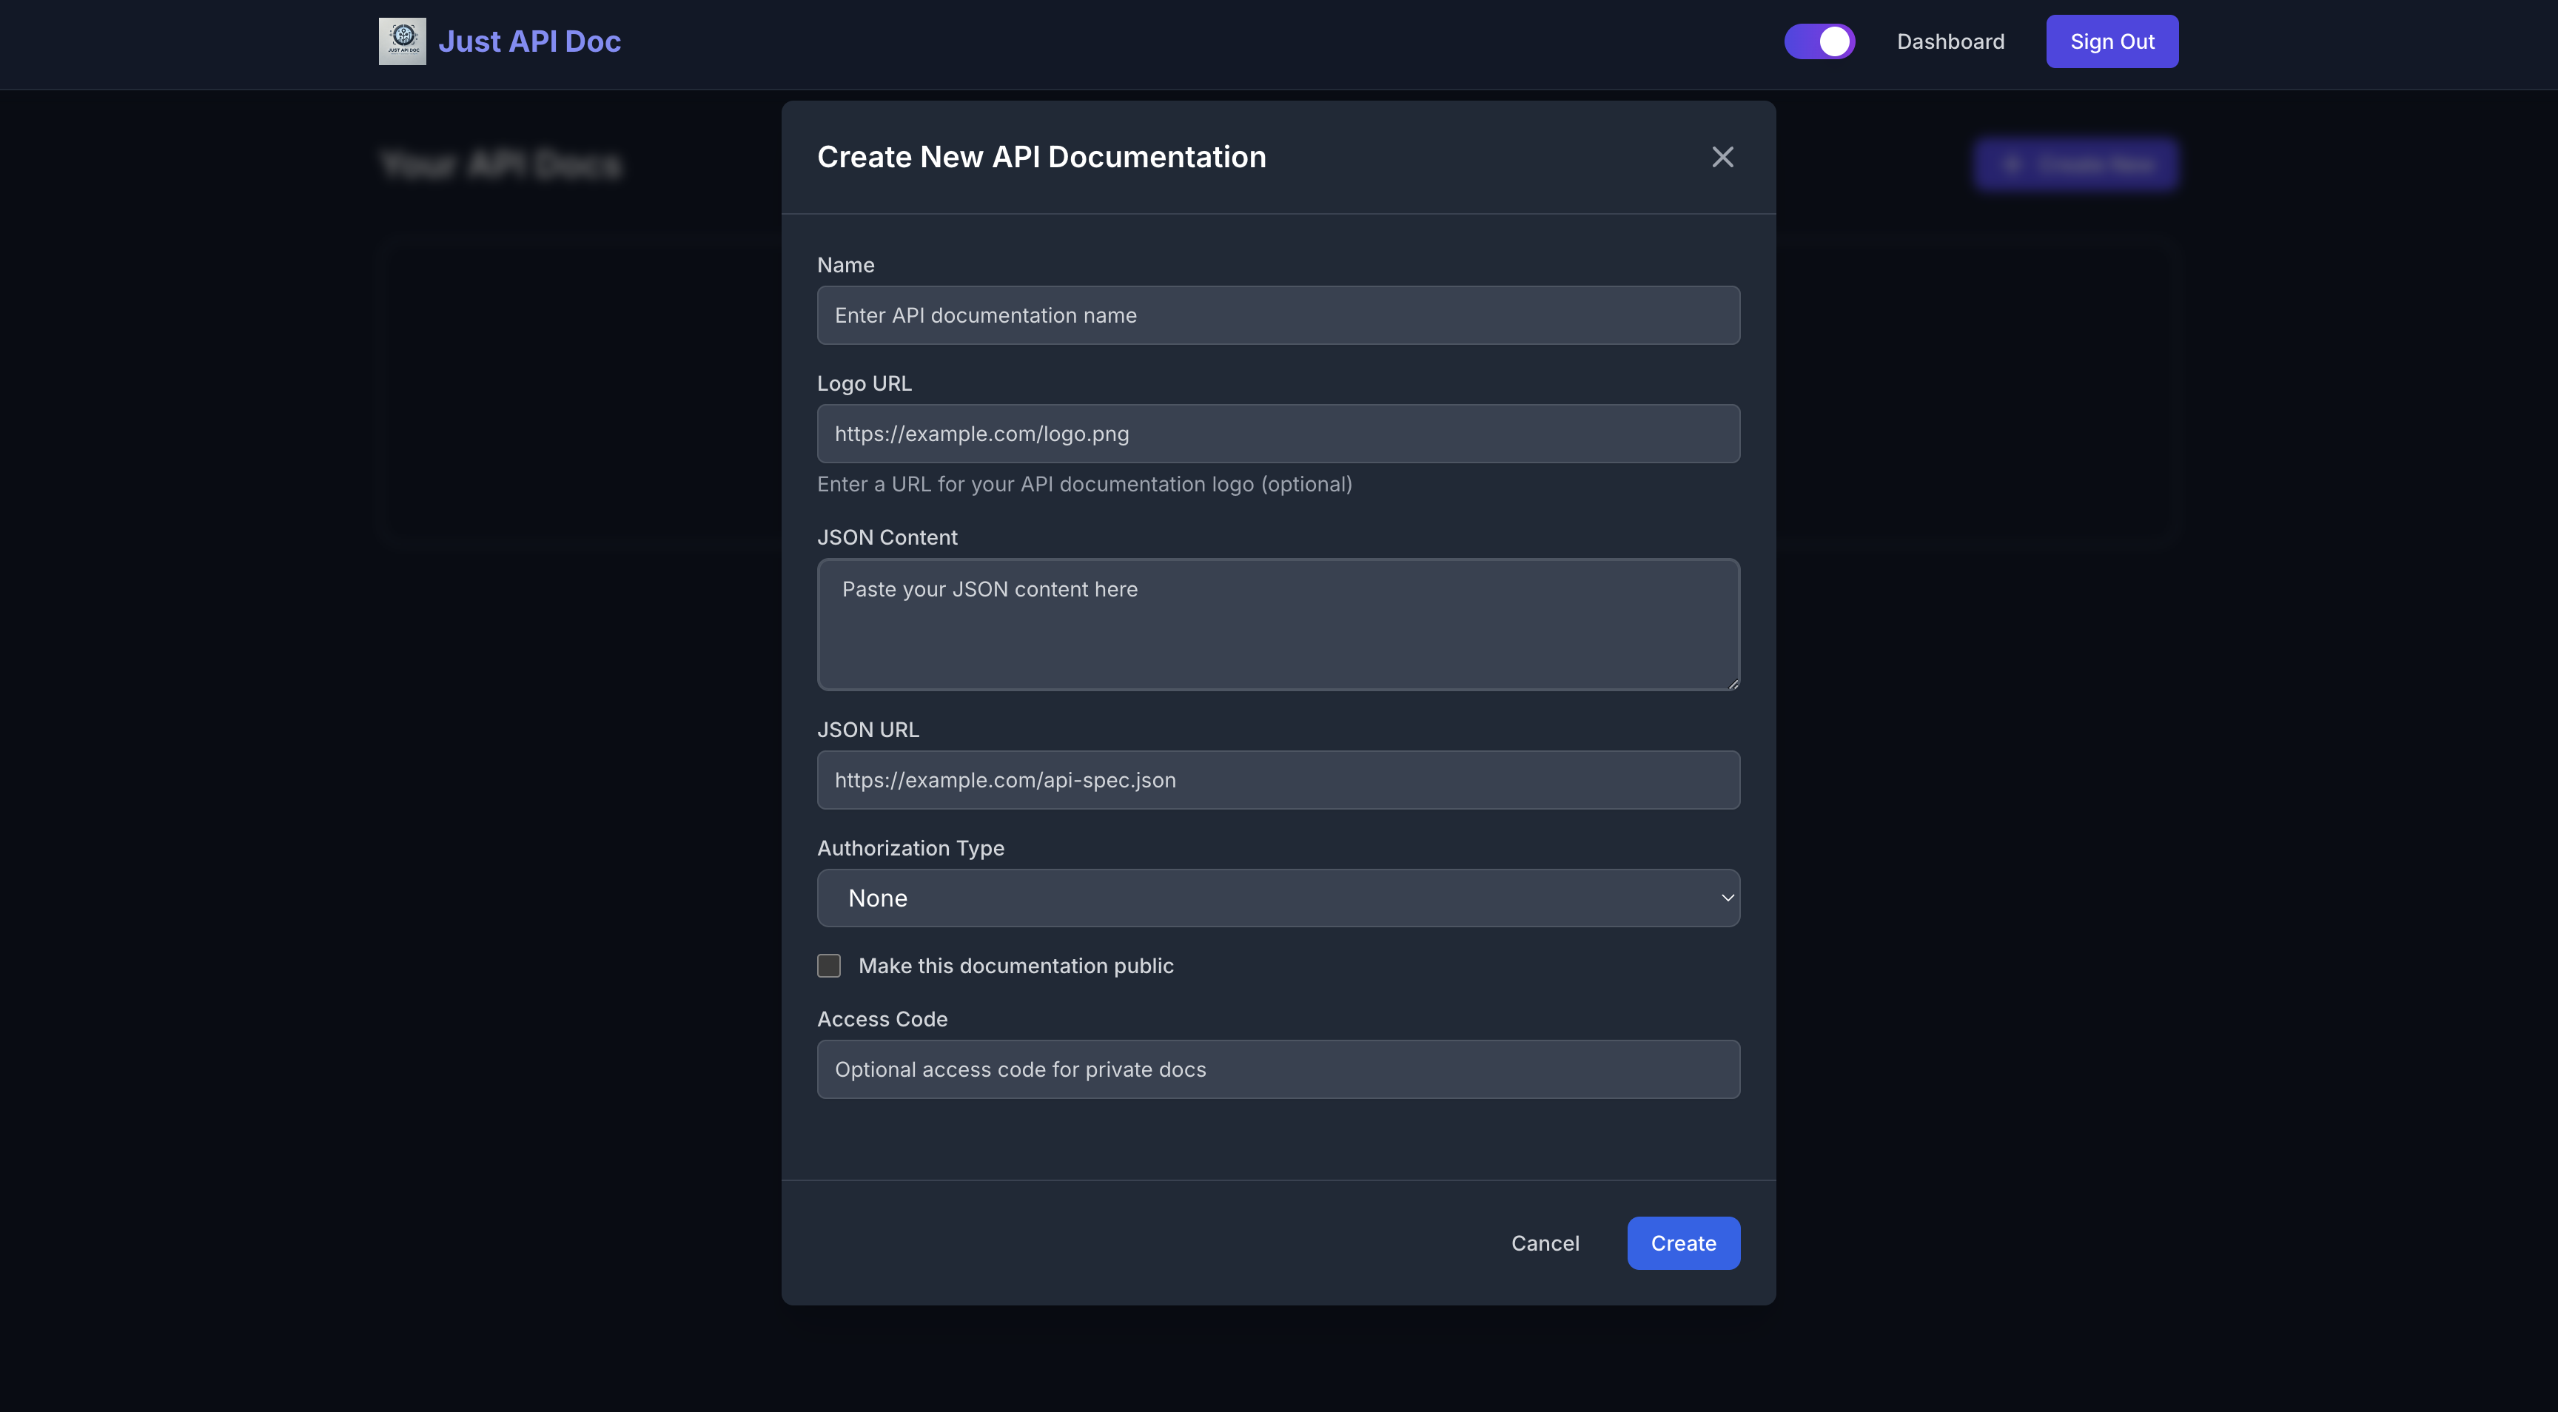This screenshot has height=1412, width=2558.
Task: Select the JSON URL input field
Action: click(x=1277, y=781)
